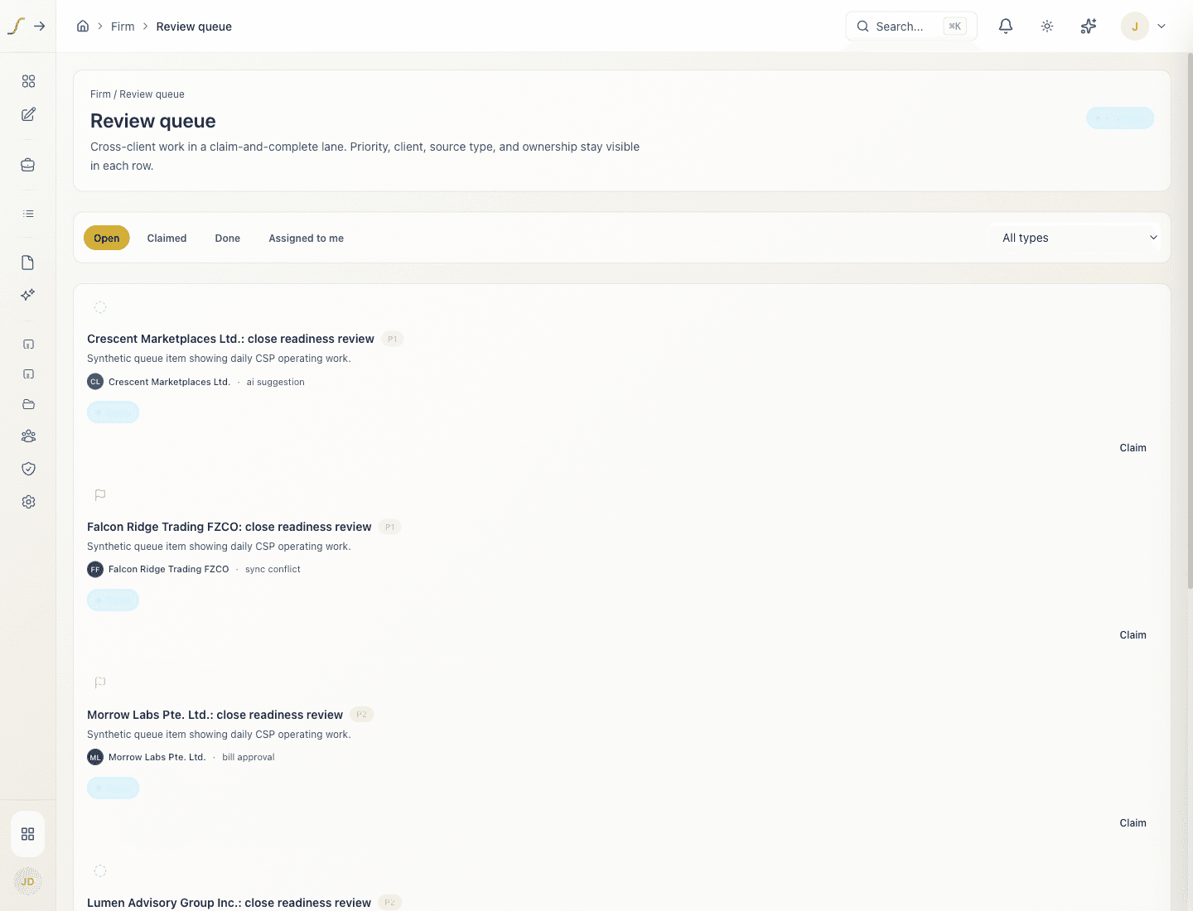Click the page vertical scrollbar
This screenshot has width=1193, height=911.
1190,321
